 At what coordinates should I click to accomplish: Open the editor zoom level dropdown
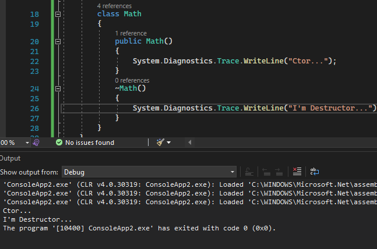[x=27, y=143]
